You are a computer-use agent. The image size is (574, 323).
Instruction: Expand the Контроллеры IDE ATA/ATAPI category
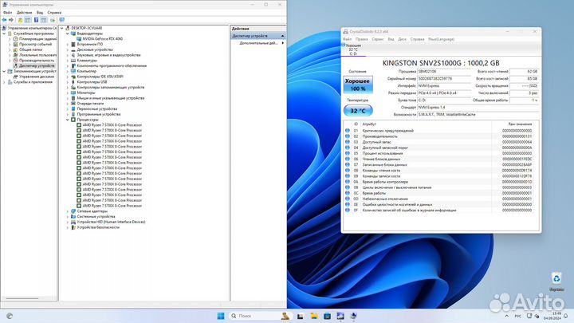[x=68, y=77]
